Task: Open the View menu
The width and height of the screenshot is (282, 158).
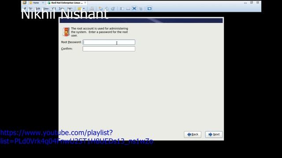Action: point(46,9)
